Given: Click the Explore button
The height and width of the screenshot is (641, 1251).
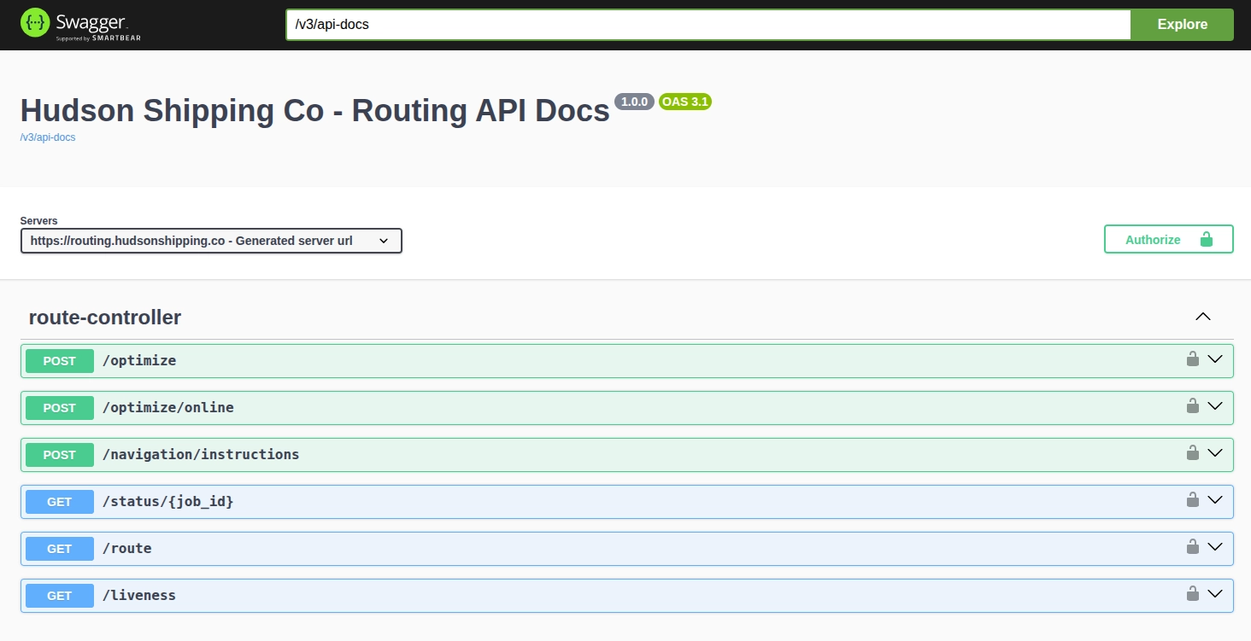Looking at the screenshot, I should tap(1182, 24).
